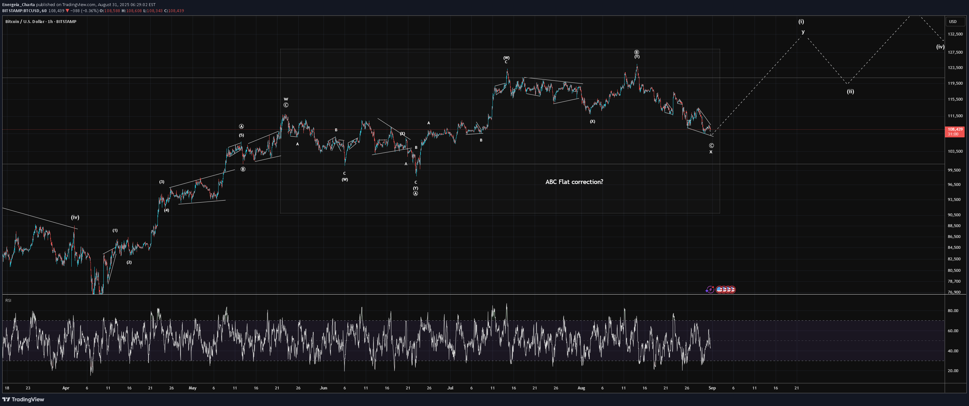Click the Aug label on the time axis
The width and height of the screenshot is (969, 406).
point(581,388)
